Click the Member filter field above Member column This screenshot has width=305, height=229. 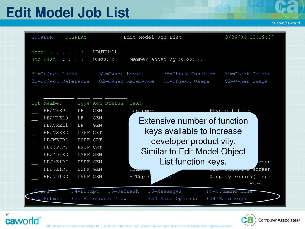pyautogui.click(x=59, y=96)
